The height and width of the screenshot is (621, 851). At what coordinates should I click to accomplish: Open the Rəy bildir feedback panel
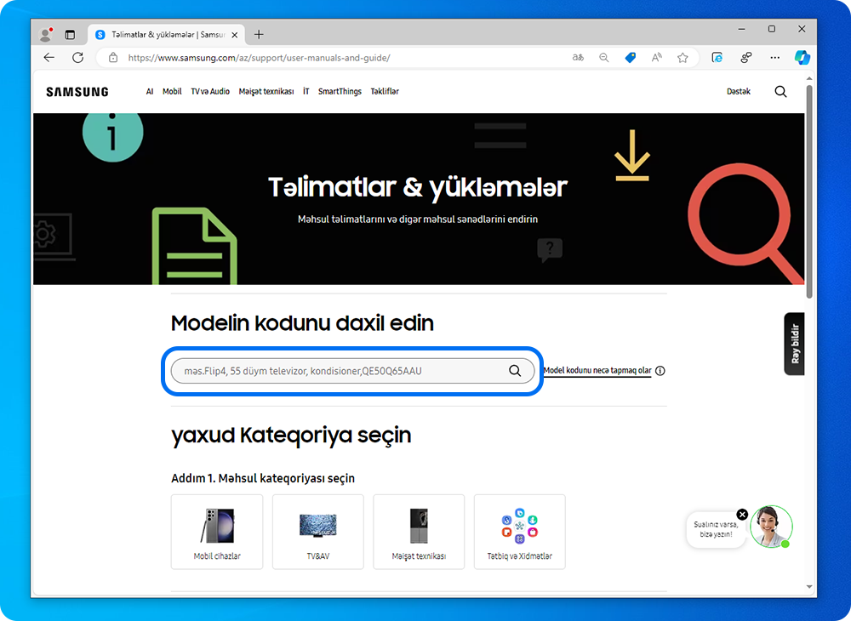(794, 344)
